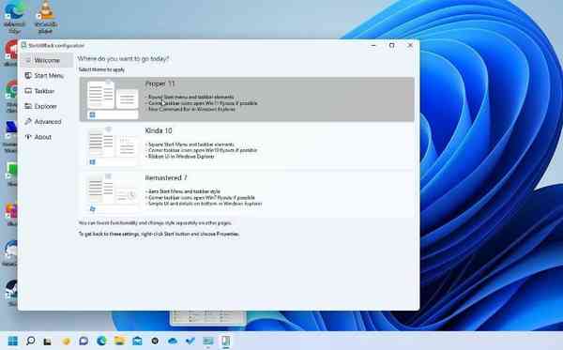Apply the Kinda 10 theme
Image resolution: width=563 pixels, height=350 pixels.
click(x=247, y=146)
